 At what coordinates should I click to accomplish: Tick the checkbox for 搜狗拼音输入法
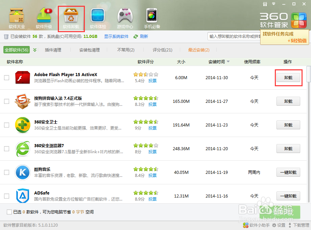click(x=6, y=101)
